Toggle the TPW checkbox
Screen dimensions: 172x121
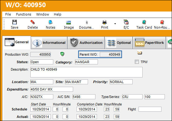point(137,62)
